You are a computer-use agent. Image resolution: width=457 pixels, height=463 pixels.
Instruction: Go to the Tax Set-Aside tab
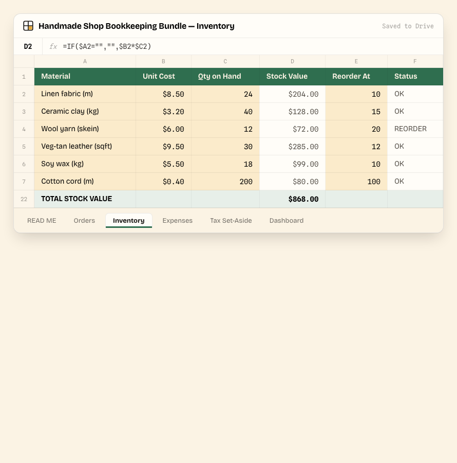click(231, 221)
